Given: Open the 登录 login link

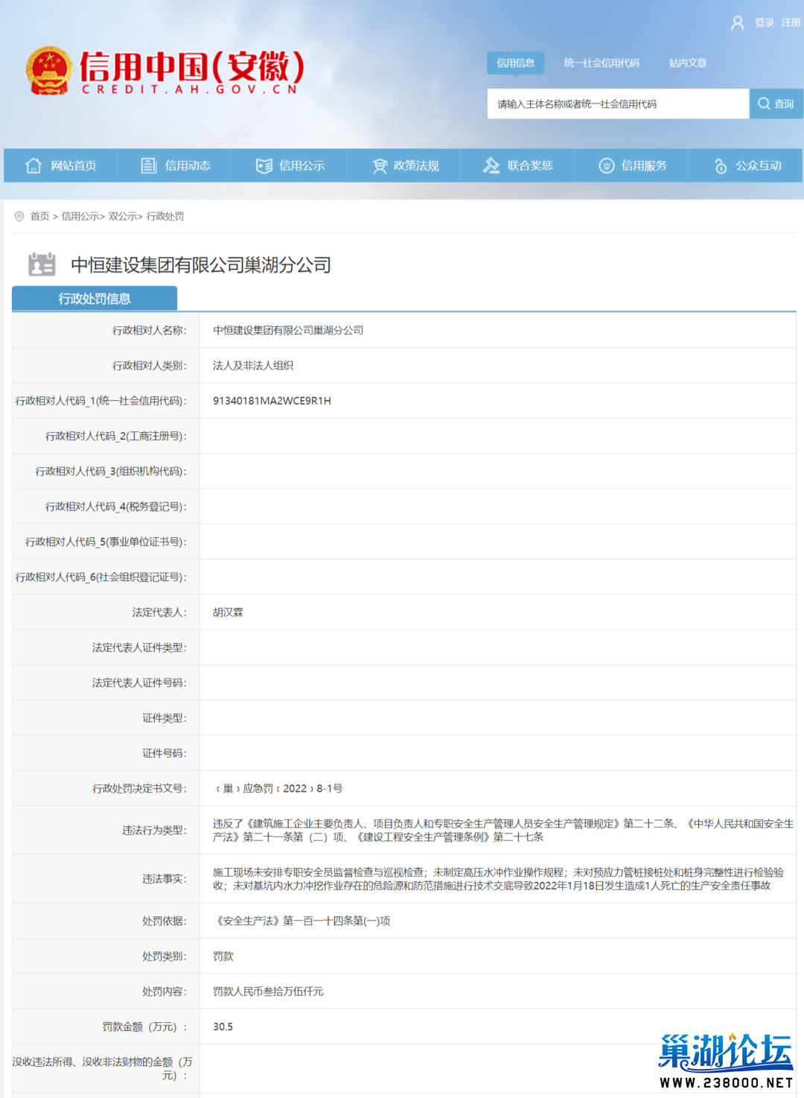Looking at the screenshot, I should [765, 23].
